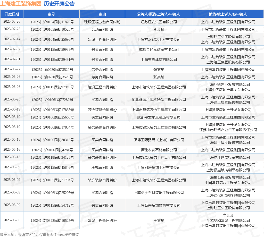Viewport: 264px width, 237px height.
Task: Click the 上海建工装饰集团 title text
Action: 21,4
